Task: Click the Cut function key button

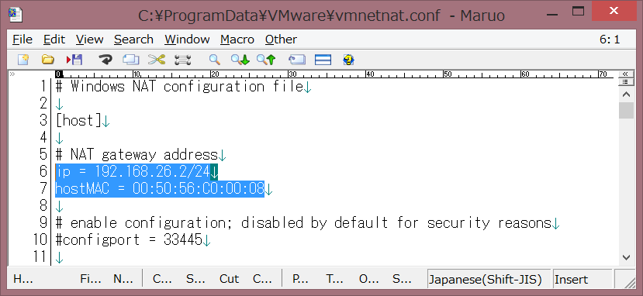Action: [230, 279]
